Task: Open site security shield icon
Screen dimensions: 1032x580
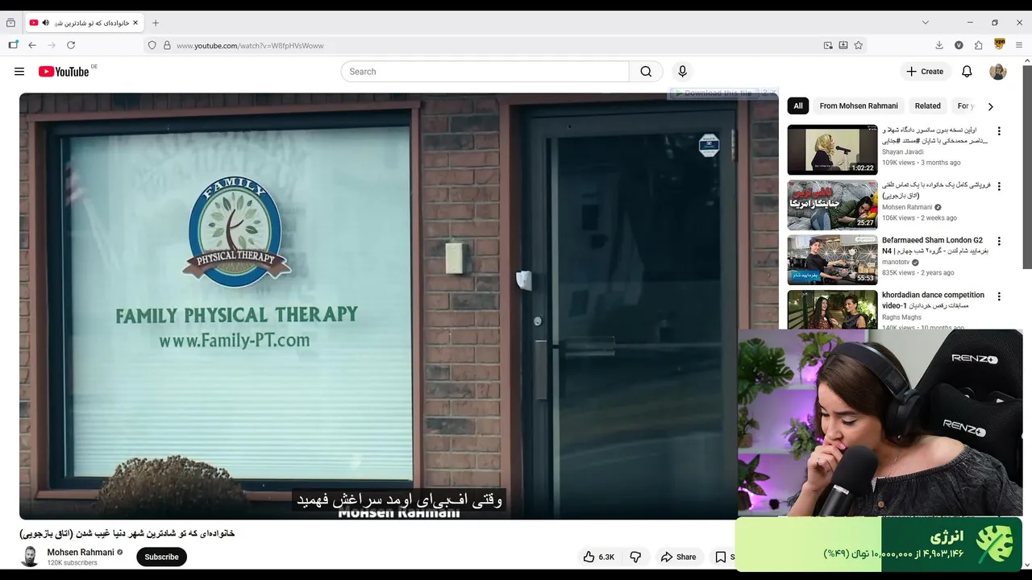Action: coord(152,45)
